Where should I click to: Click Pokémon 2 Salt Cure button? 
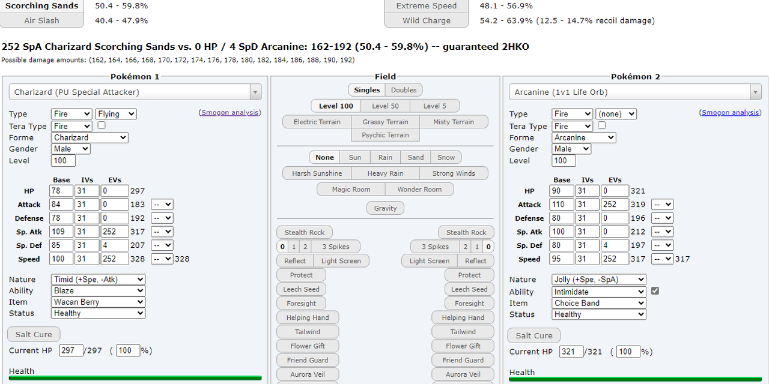point(534,335)
